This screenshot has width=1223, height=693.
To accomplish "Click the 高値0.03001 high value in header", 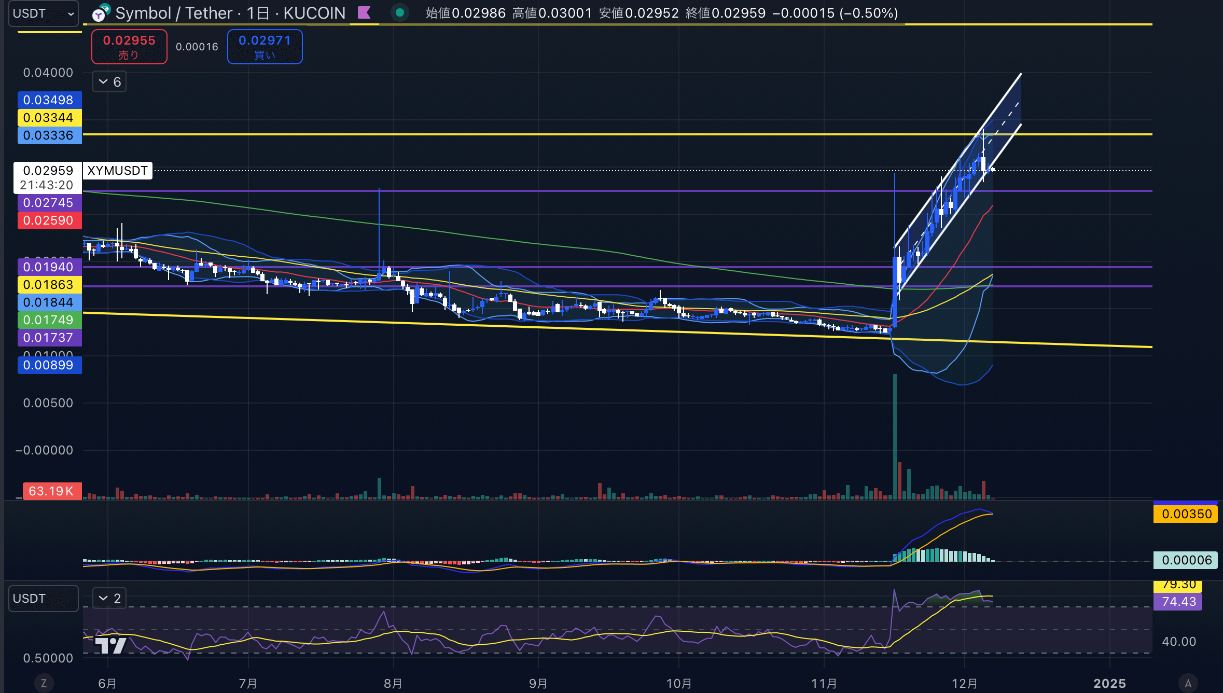I will coord(552,13).
